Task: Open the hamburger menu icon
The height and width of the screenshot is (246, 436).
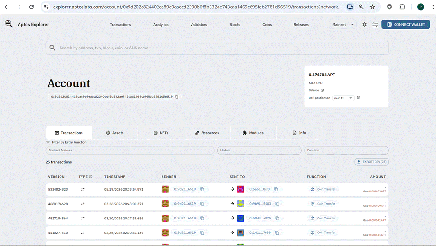Action: 375,25
